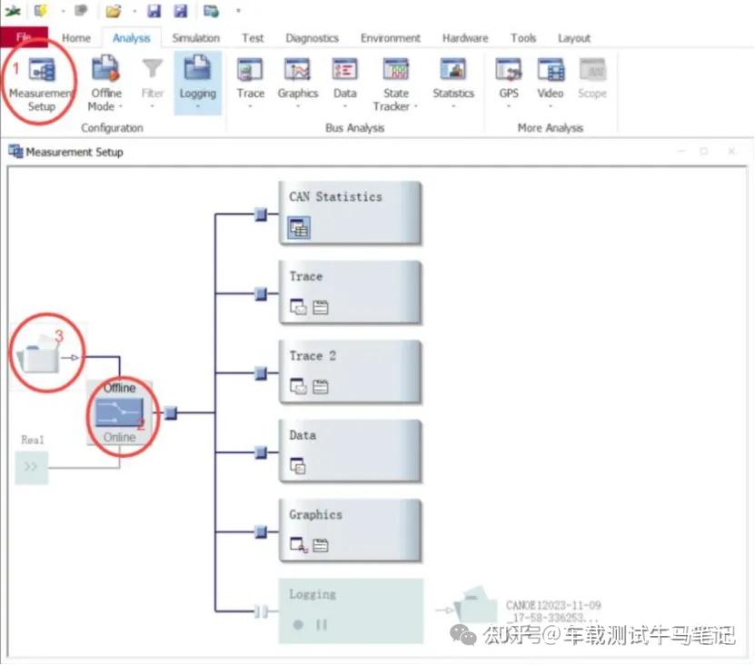Switch to the Home tab
This screenshot has width=755, height=665.
click(x=76, y=37)
